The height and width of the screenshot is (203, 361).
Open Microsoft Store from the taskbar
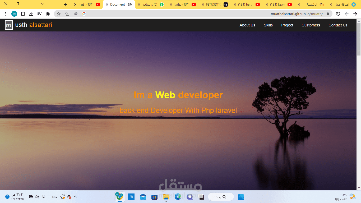pyautogui.click(x=155, y=197)
